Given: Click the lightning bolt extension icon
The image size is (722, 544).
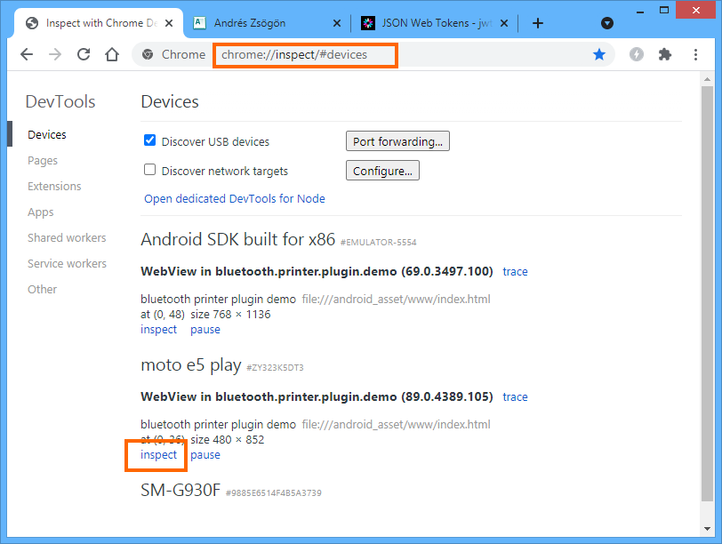Looking at the screenshot, I should (636, 54).
